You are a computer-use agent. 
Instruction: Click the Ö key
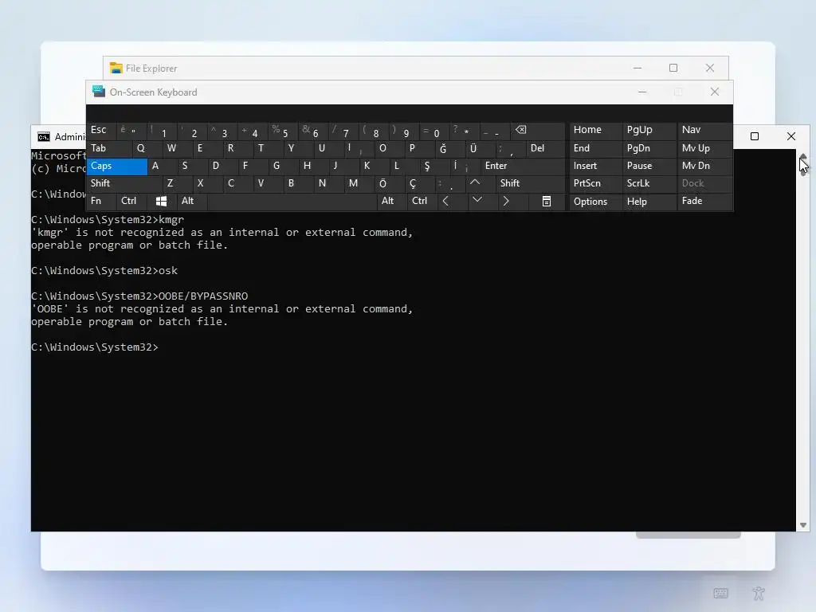coord(389,184)
